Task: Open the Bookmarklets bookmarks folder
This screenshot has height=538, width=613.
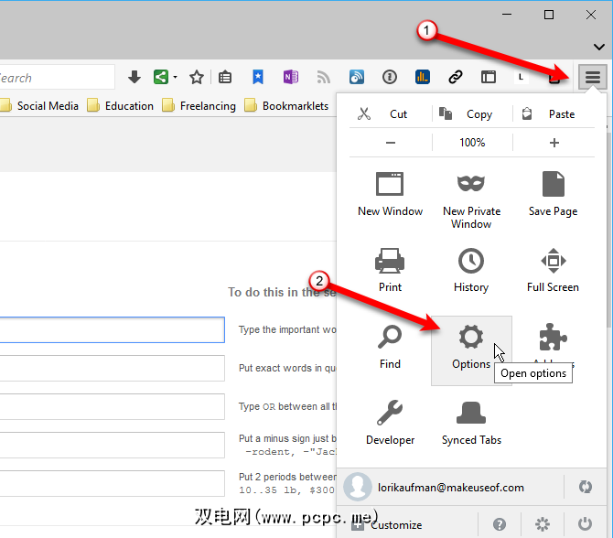Action: coord(286,106)
